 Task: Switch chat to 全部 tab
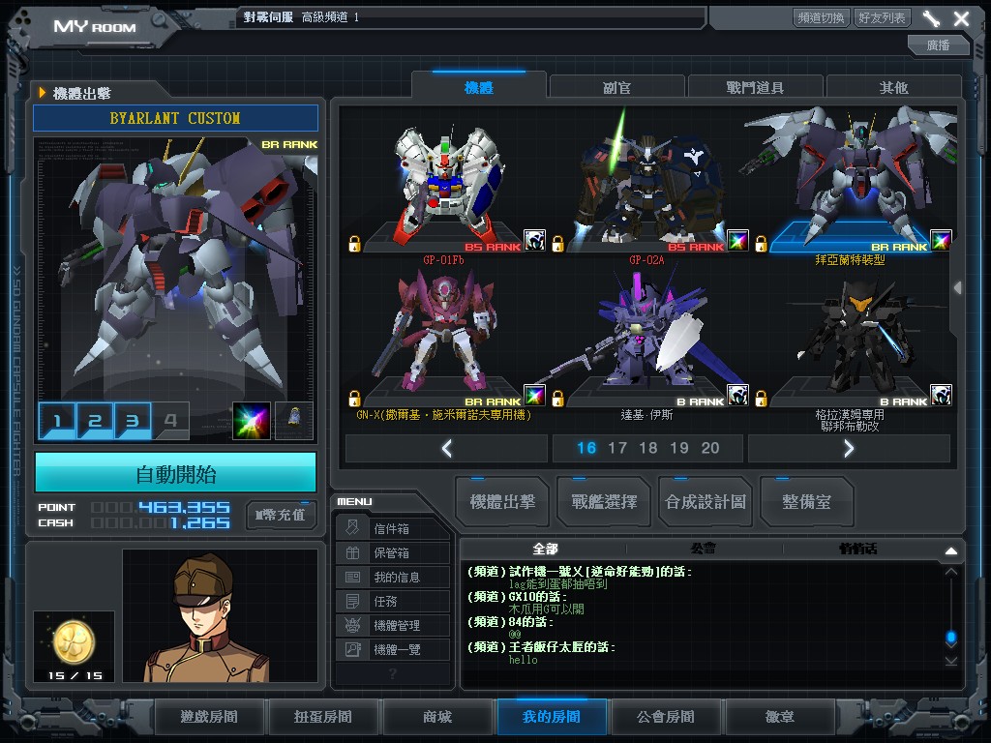[x=545, y=549]
